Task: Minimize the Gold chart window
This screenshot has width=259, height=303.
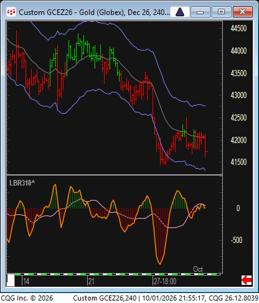Action: click(200, 12)
